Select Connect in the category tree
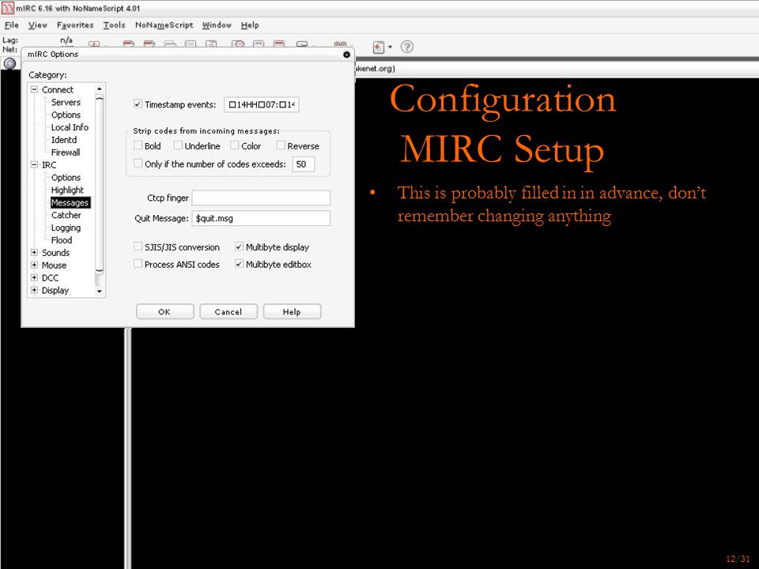The image size is (759, 569). 58,89
